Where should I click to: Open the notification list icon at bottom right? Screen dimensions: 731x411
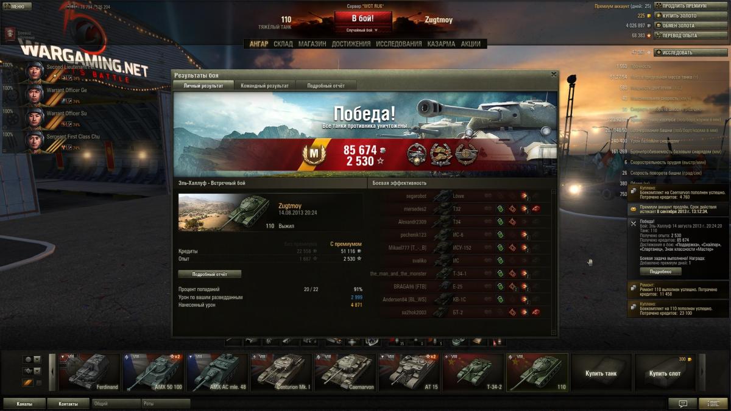713,403
